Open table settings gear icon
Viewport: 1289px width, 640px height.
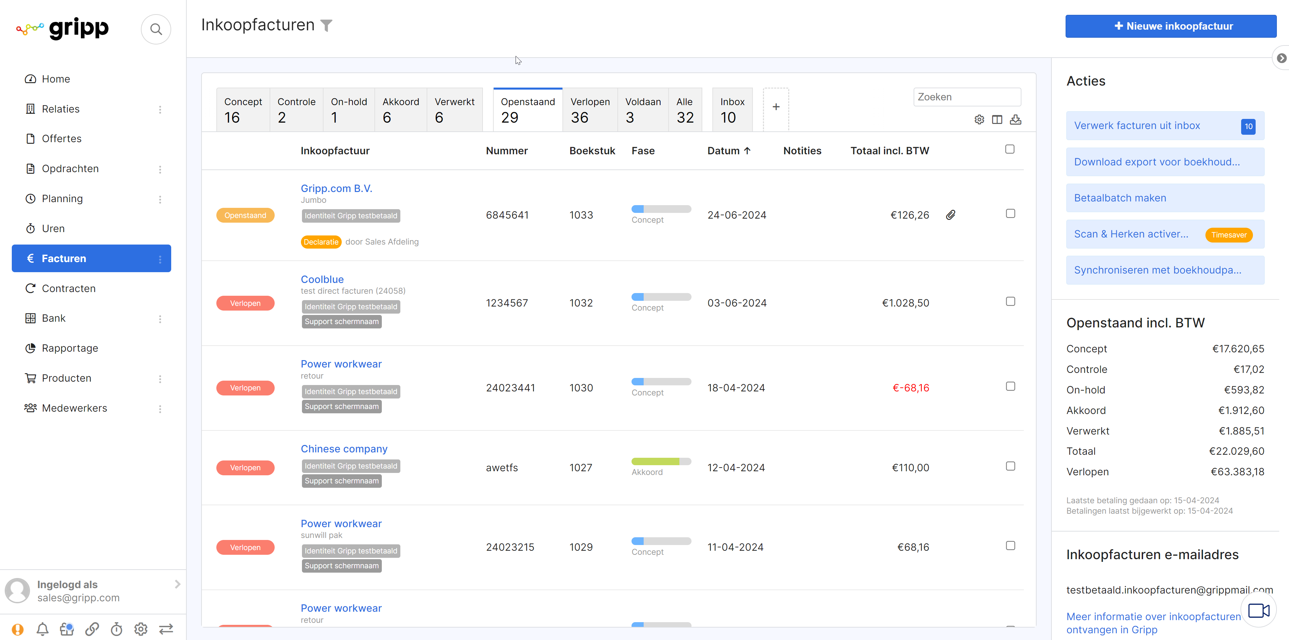(x=979, y=120)
